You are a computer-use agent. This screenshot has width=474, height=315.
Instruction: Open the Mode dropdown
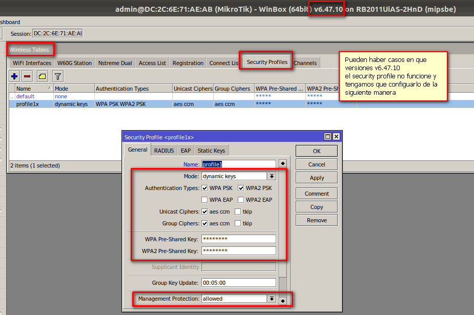tap(273, 176)
